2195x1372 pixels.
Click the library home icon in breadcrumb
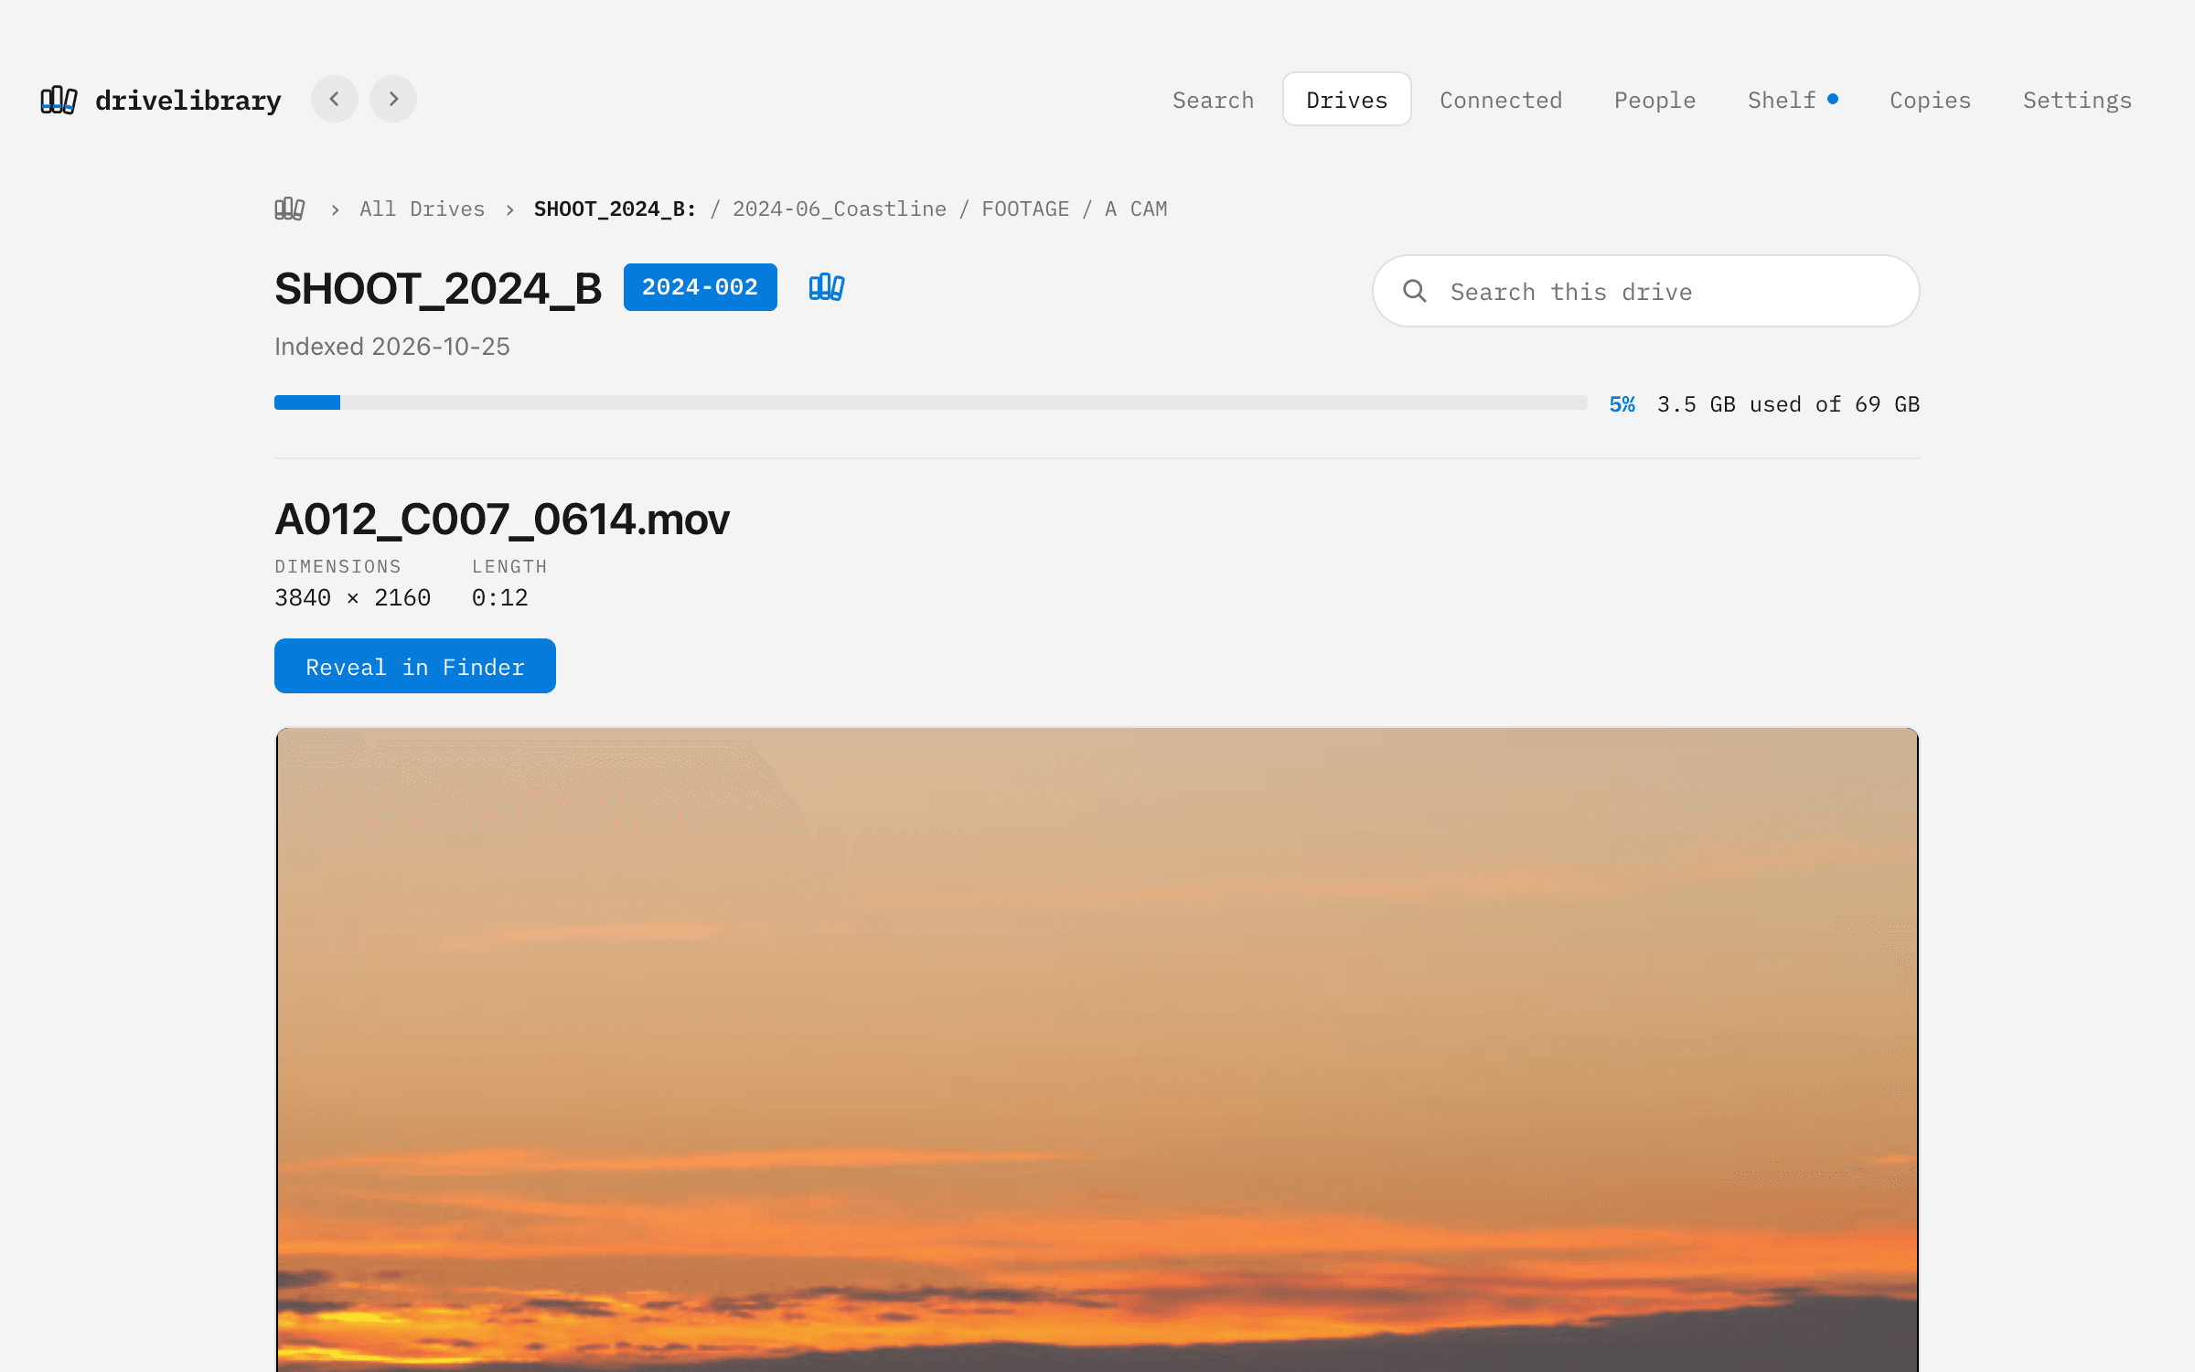pyautogui.click(x=290, y=209)
